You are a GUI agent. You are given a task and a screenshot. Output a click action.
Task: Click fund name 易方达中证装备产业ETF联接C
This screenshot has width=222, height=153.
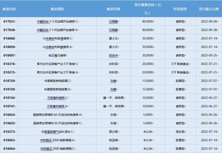(x=57, y=64)
